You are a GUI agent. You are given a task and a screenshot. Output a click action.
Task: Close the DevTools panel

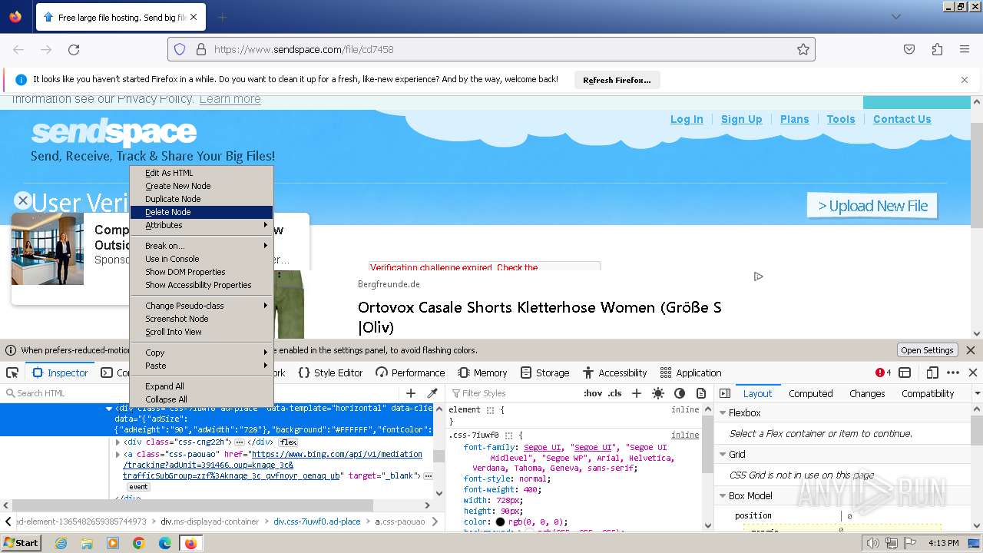[972, 373]
